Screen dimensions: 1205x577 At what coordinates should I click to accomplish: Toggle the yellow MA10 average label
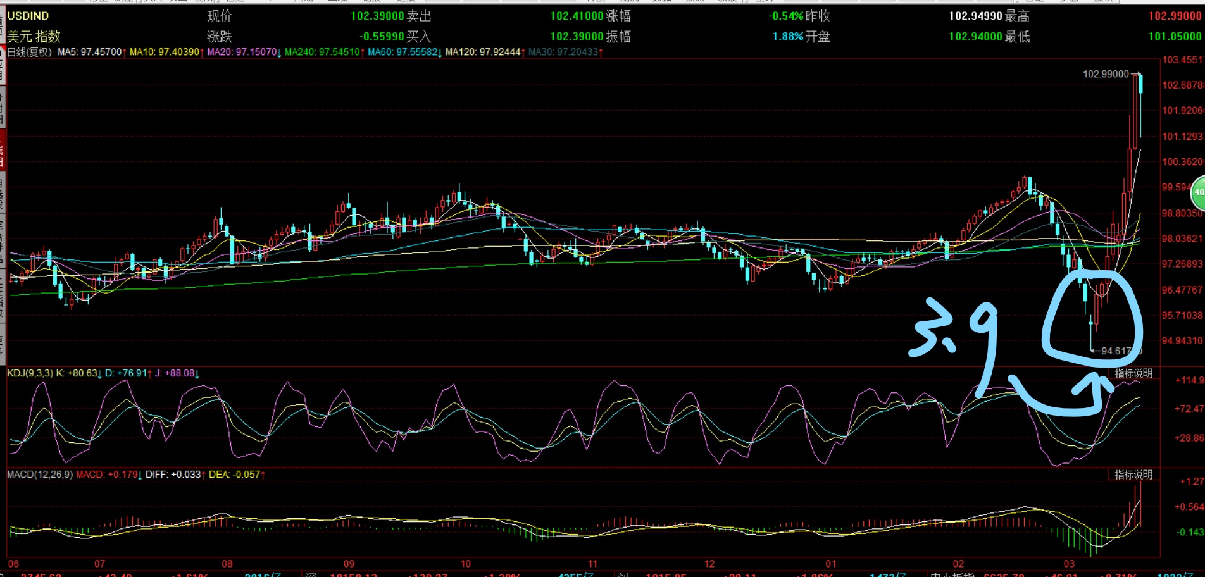pyautogui.click(x=166, y=52)
